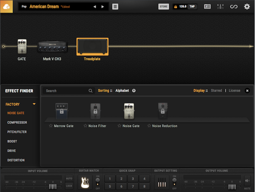Select Quick Snap slot 3
The image size is (255, 192).
pyautogui.click(x=133, y=179)
